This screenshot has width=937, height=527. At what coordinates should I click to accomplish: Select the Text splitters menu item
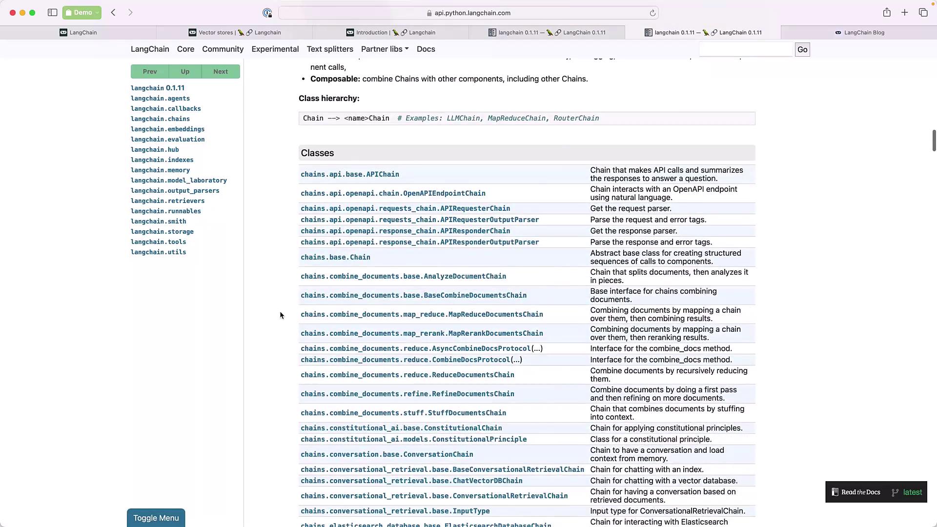pos(330,49)
